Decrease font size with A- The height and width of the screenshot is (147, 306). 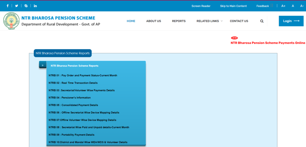pyautogui.click(x=302, y=6)
